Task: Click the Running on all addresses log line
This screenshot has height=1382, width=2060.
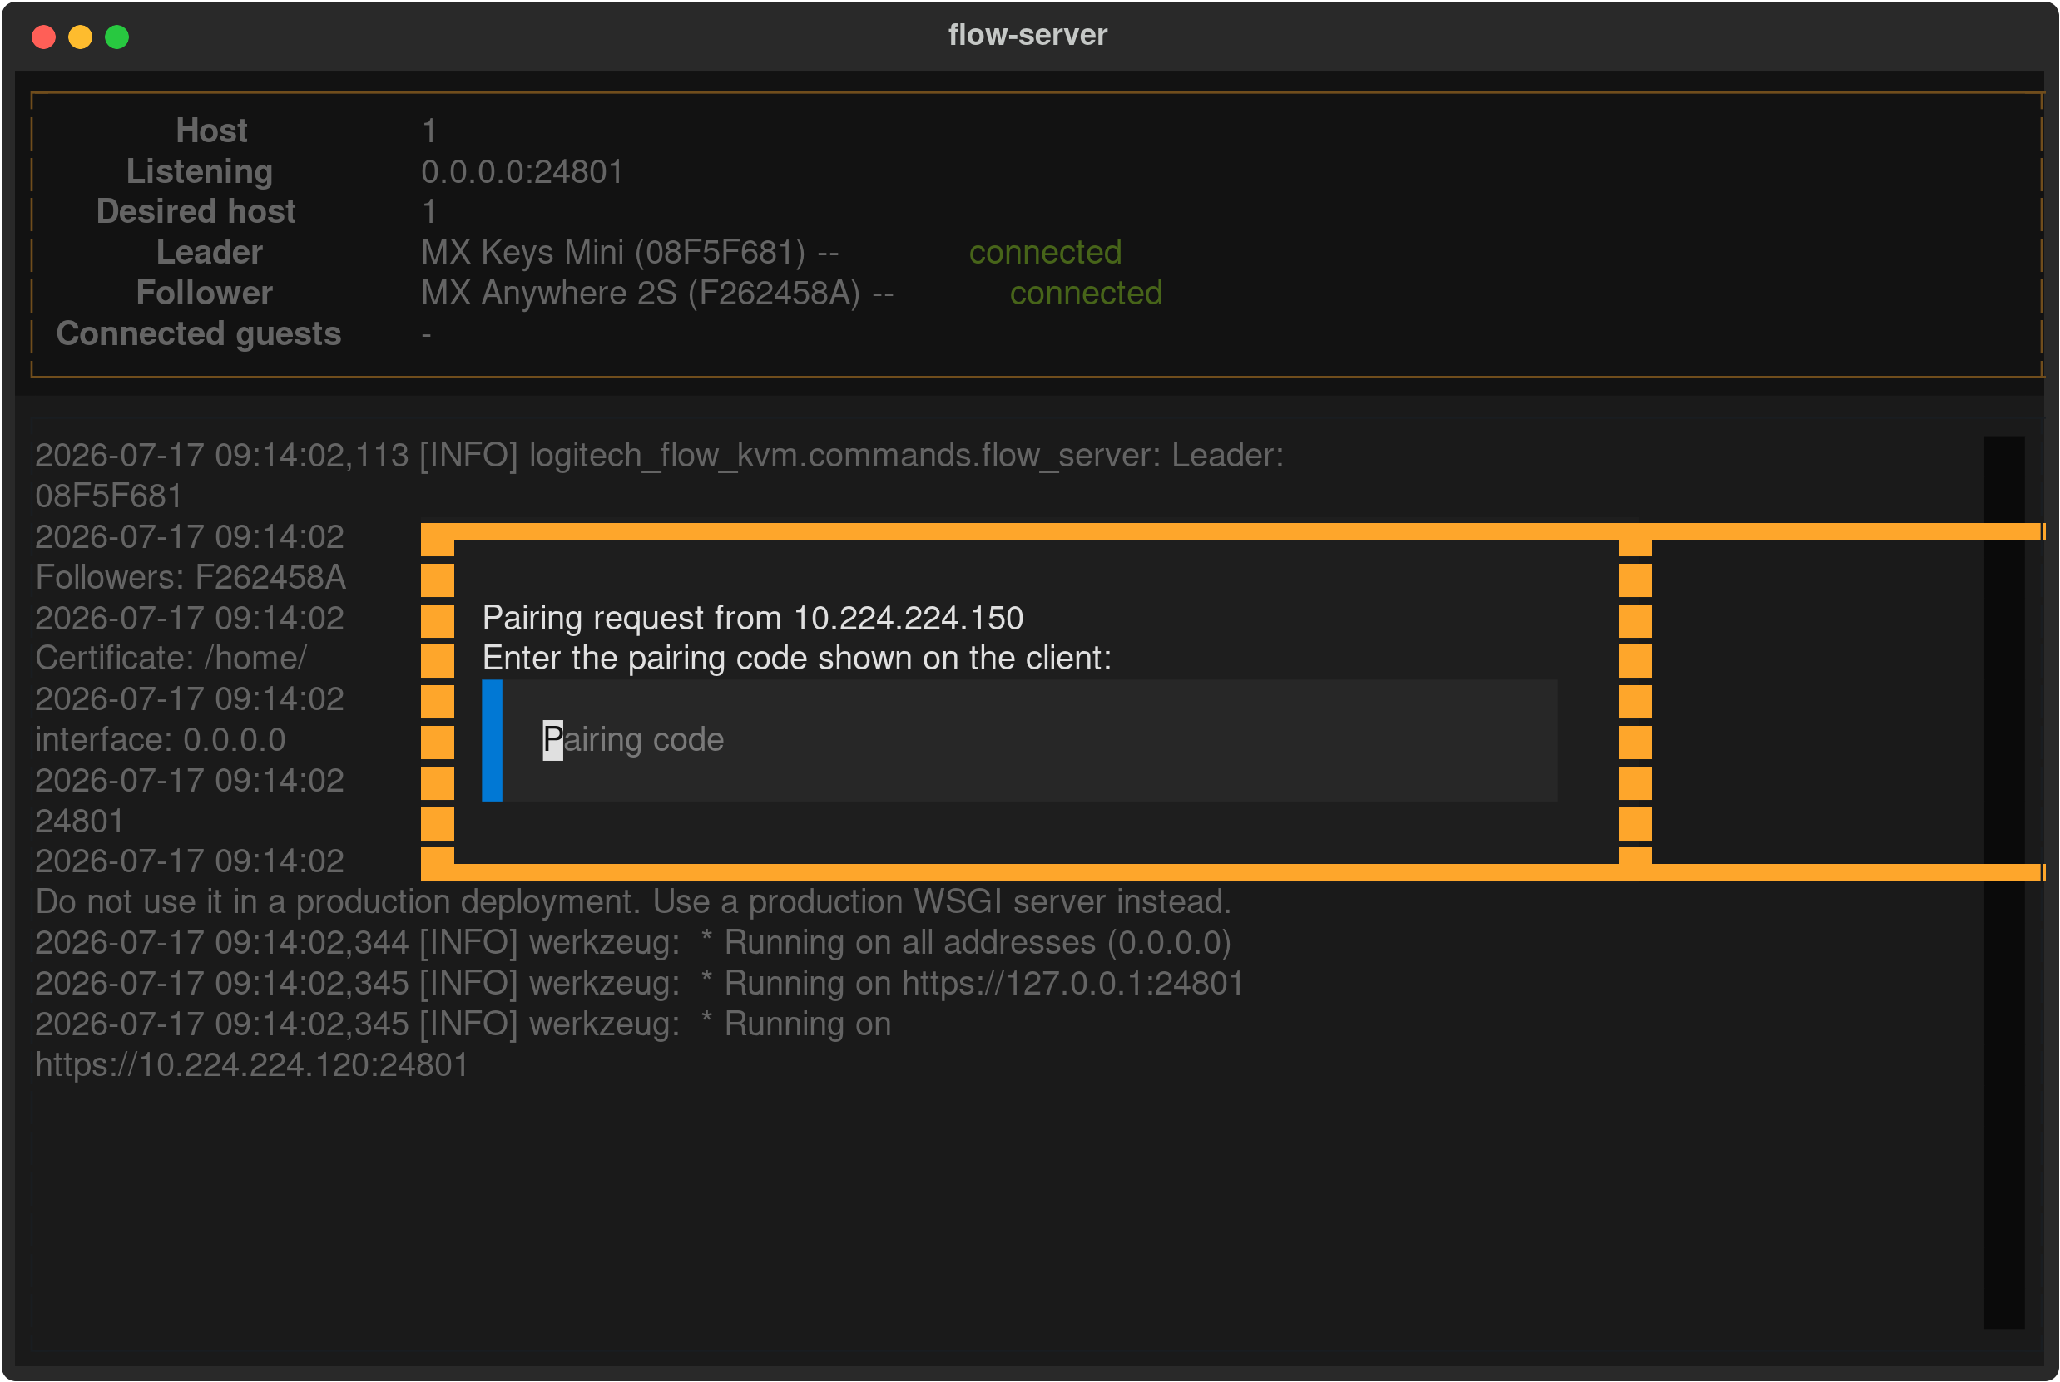Action: pos(633,943)
